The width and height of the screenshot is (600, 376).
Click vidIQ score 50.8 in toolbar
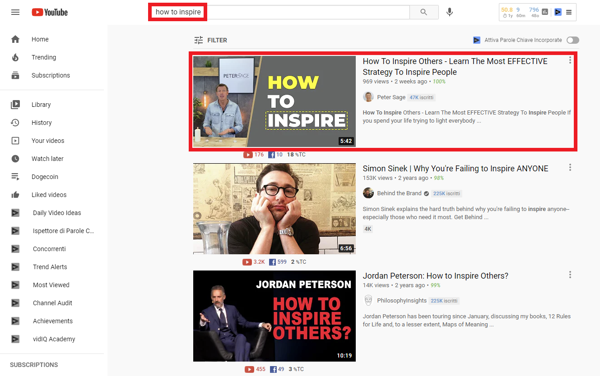click(507, 9)
